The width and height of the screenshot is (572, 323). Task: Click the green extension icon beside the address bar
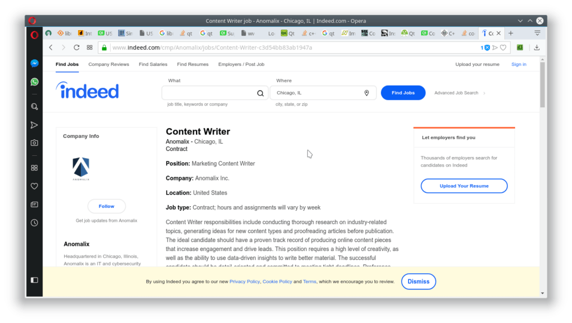point(521,47)
